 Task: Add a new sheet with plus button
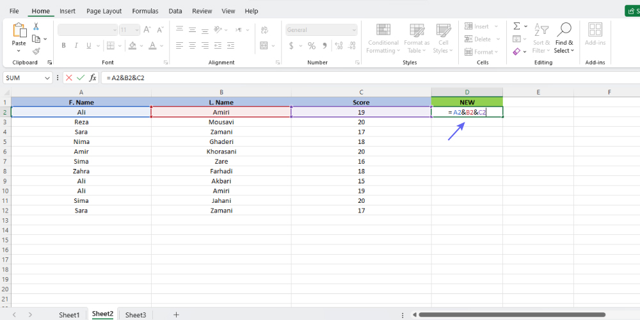(x=176, y=314)
